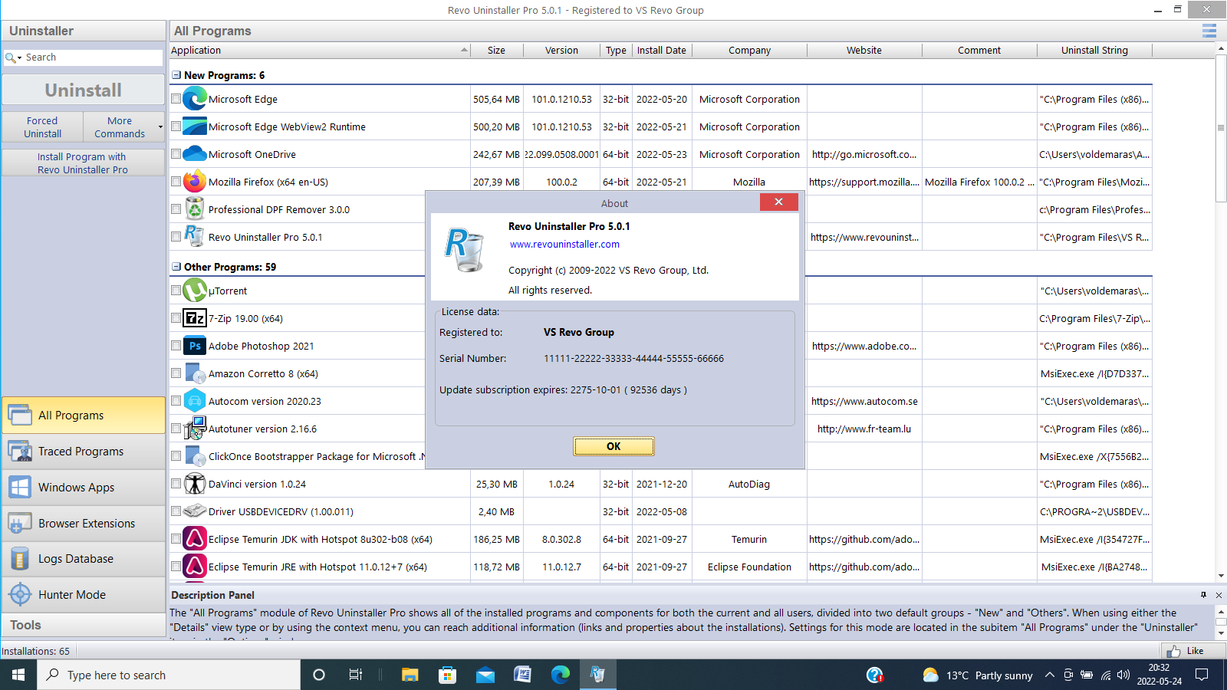This screenshot has height=690, width=1227.
Task: Click the Eclipse Temurin JRE icon
Action: click(x=195, y=567)
